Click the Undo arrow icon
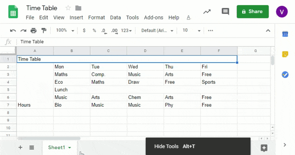The height and width of the screenshot is (155, 295). (x=13, y=30)
